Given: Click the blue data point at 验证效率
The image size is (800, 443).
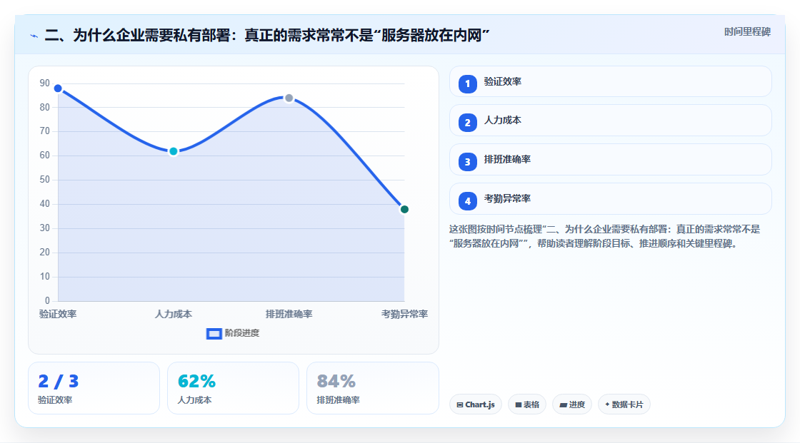Looking at the screenshot, I should pos(58,88).
